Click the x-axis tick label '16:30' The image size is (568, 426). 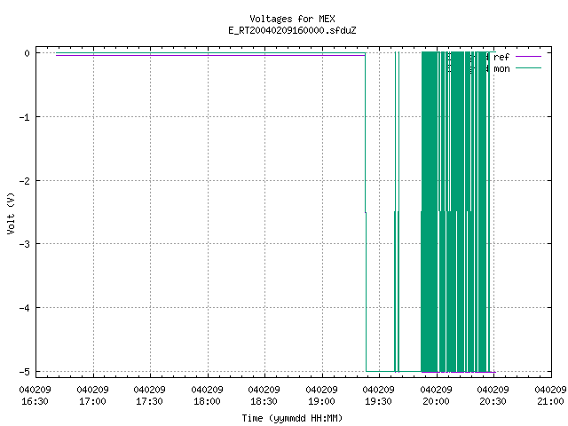click(x=35, y=401)
